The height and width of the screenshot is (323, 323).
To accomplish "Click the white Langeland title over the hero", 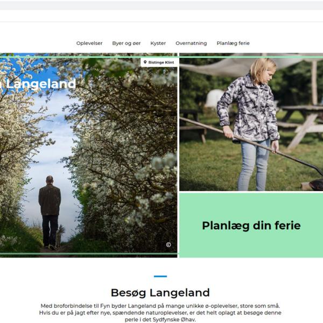I will coord(38,84).
